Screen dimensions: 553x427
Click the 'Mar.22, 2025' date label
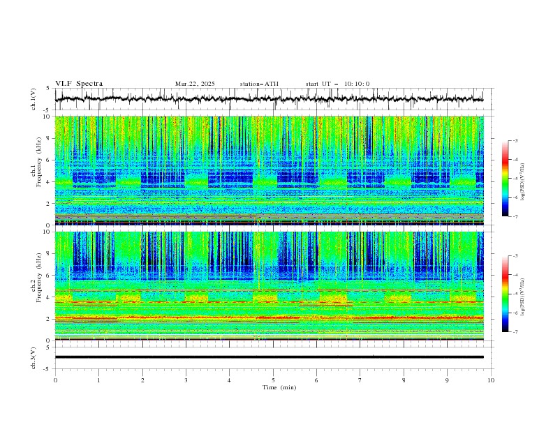point(195,84)
